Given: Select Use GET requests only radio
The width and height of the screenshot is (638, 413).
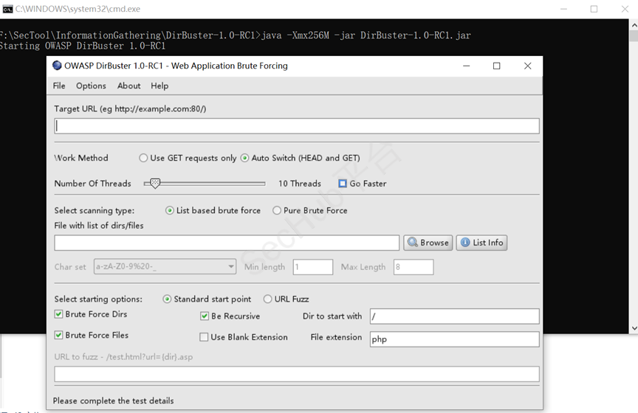Looking at the screenshot, I should pyautogui.click(x=143, y=158).
